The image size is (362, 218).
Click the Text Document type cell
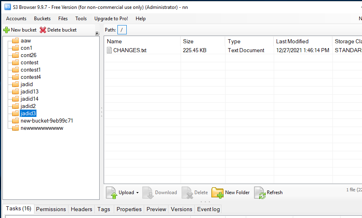246,50
